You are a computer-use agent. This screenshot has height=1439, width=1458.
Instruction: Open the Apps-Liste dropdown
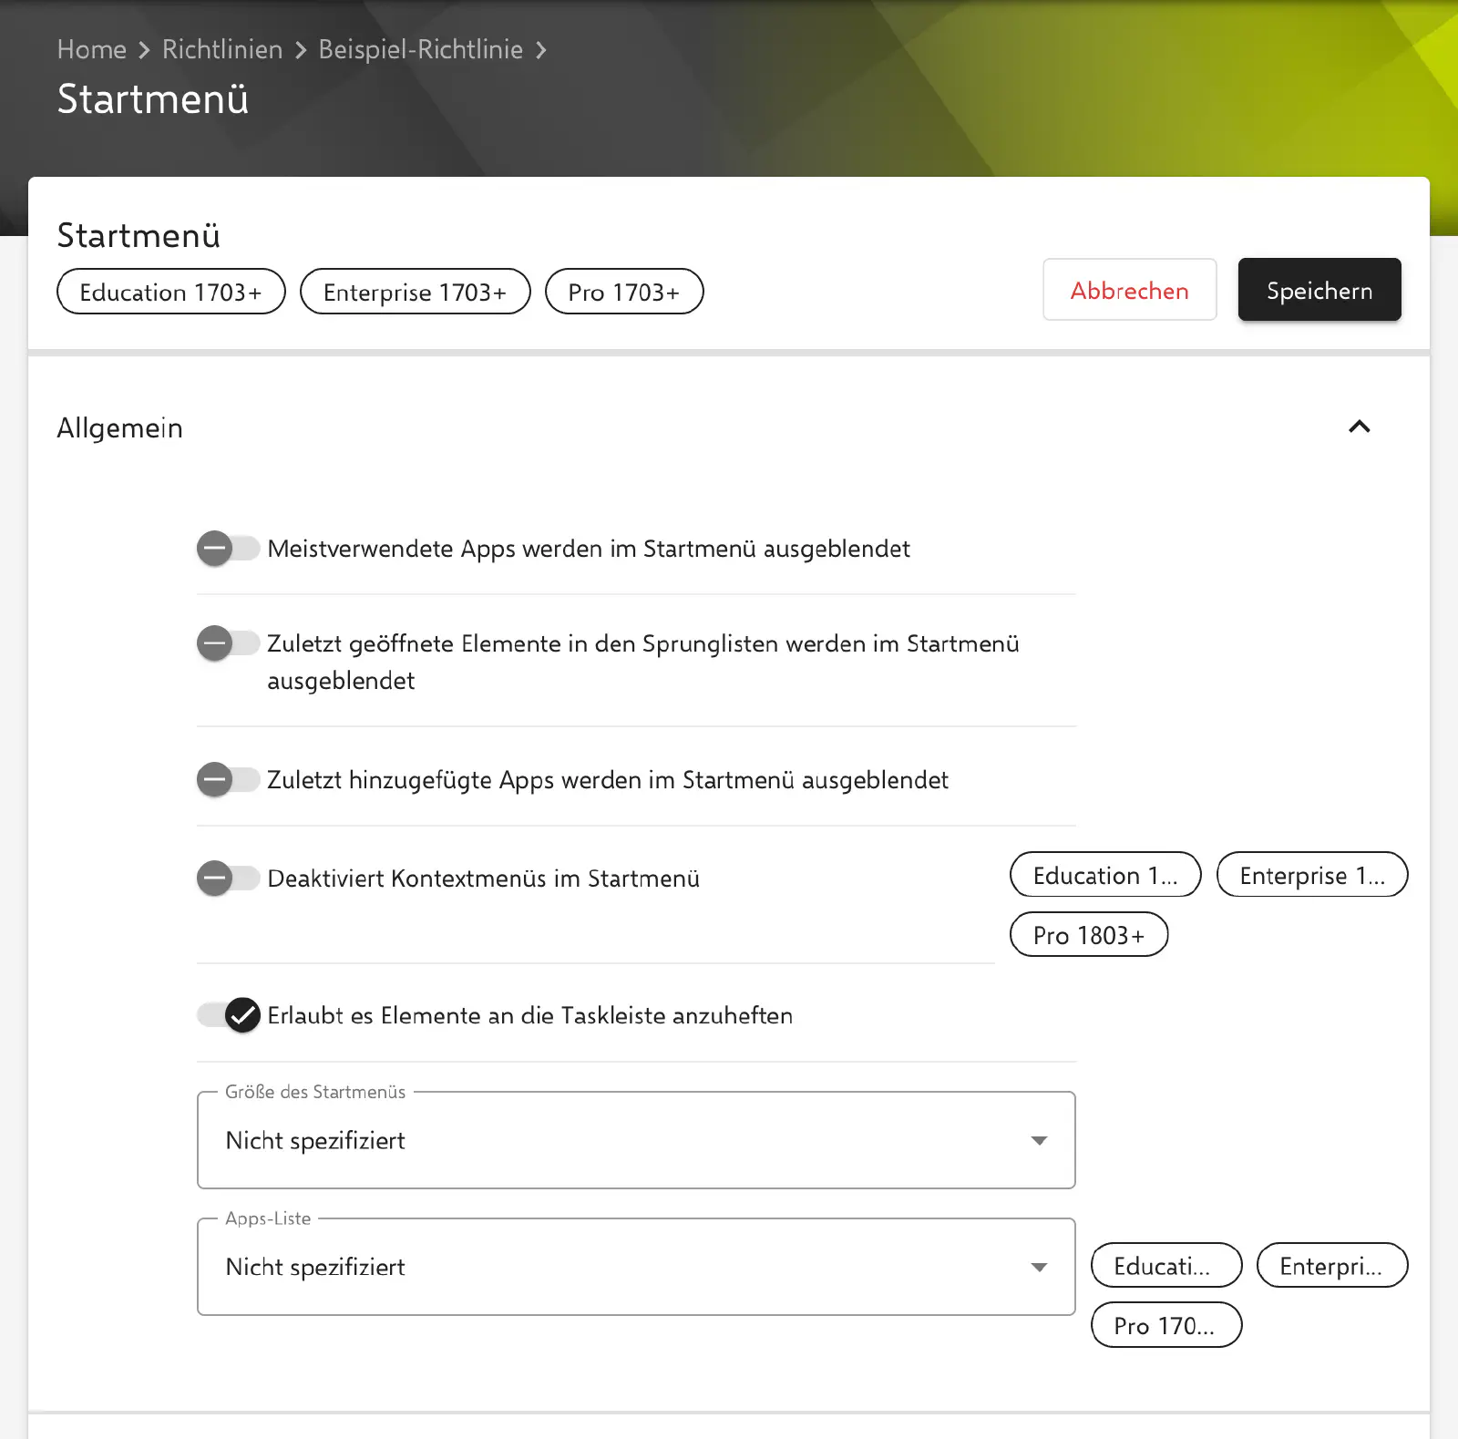coord(636,1267)
